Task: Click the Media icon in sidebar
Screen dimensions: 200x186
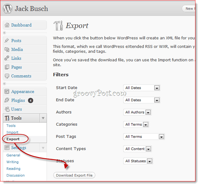Action: tap(7, 50)
